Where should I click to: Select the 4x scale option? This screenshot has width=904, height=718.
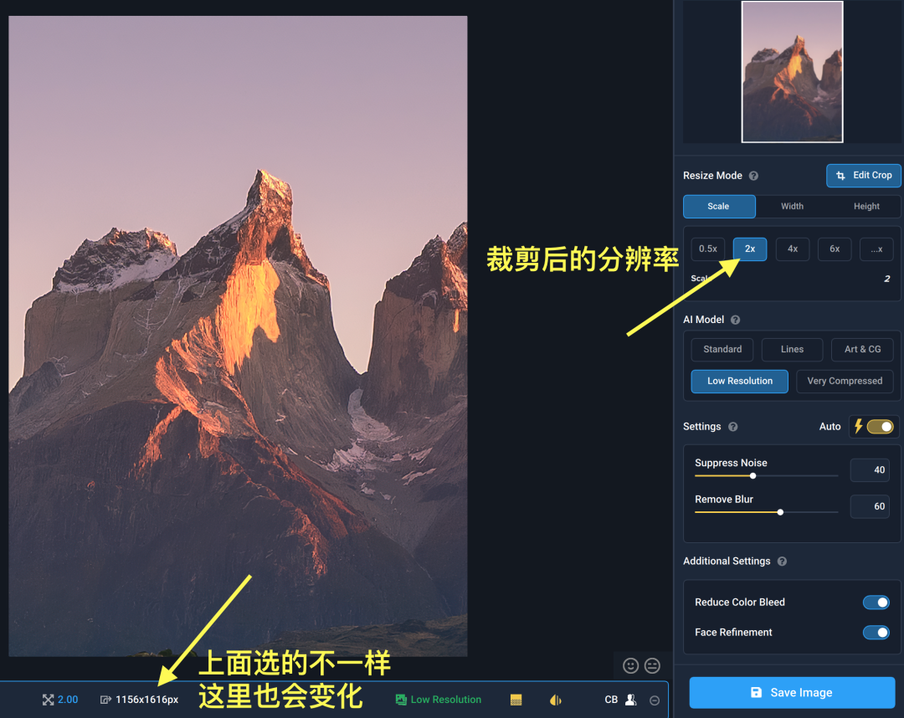point(792,249)
